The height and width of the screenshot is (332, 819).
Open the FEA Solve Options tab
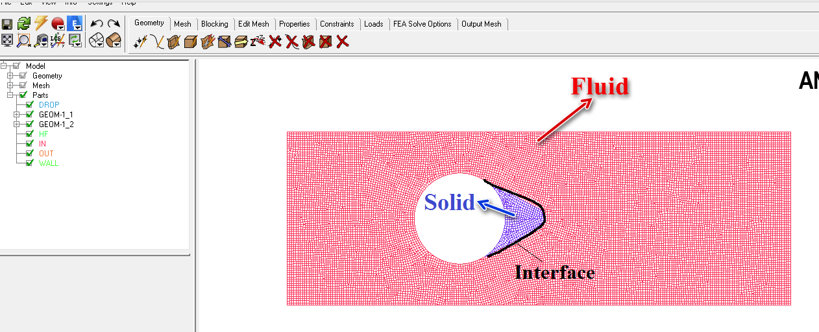click(x=422, y=24)
